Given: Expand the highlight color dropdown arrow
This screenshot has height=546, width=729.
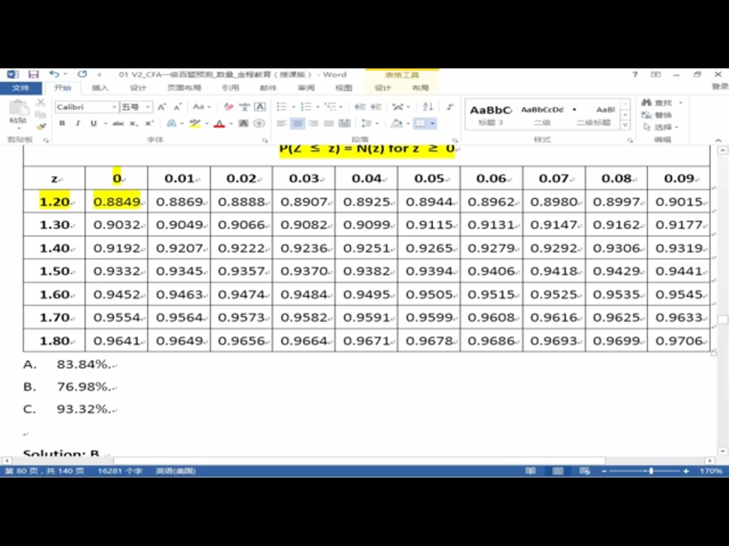Looking at the screenshot, I should click(206, 124).
